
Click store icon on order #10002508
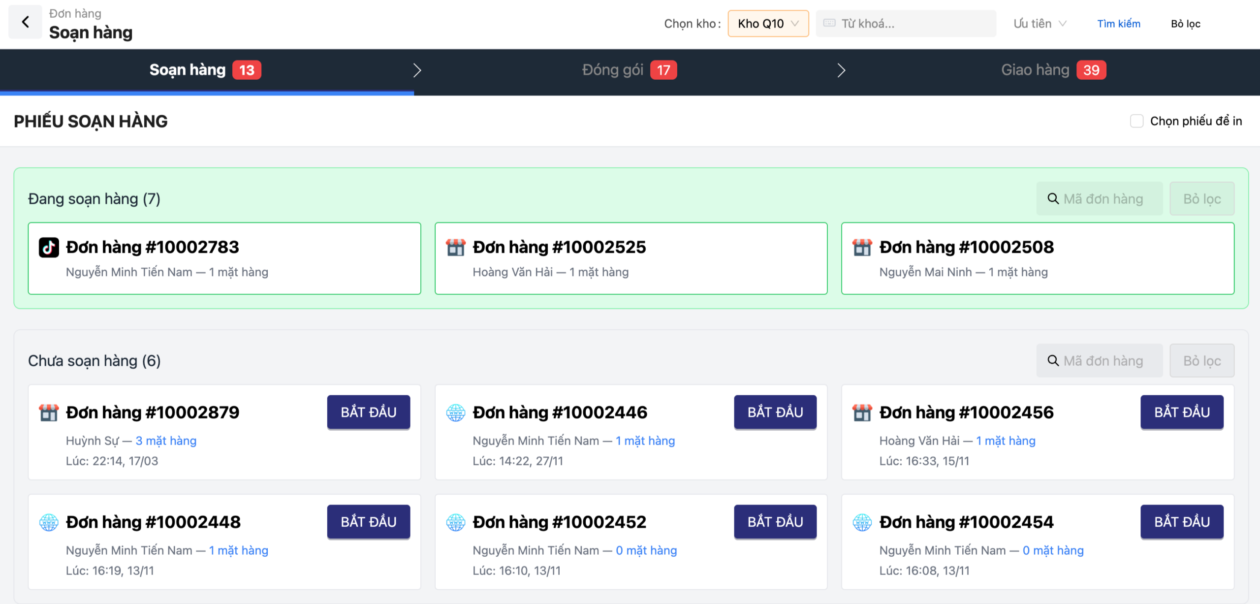click(x=862, y=247)
